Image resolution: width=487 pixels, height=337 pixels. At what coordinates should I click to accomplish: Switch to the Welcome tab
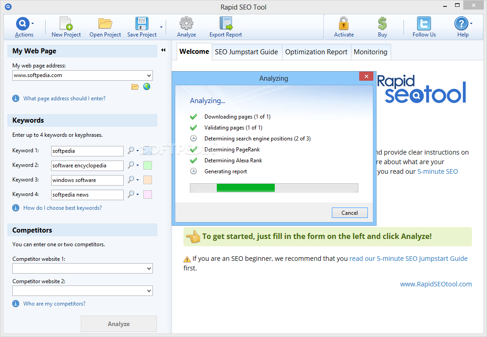[194, 52]
